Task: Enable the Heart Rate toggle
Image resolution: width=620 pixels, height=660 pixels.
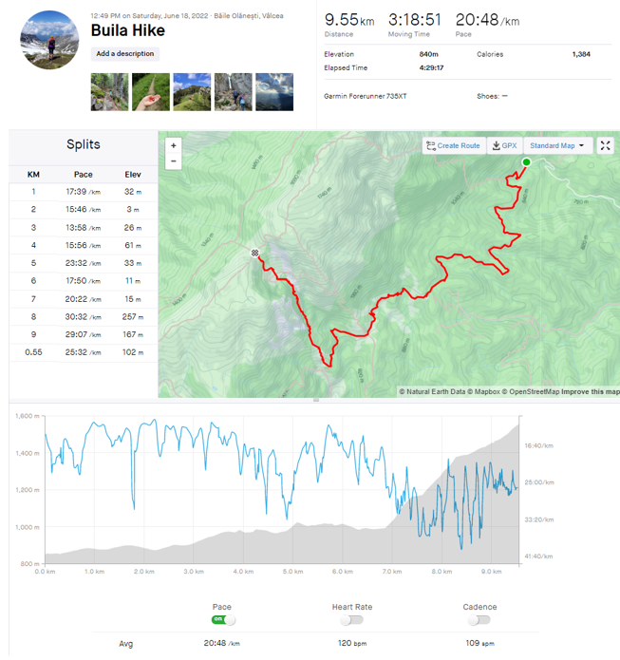Action: pos(351,620)
